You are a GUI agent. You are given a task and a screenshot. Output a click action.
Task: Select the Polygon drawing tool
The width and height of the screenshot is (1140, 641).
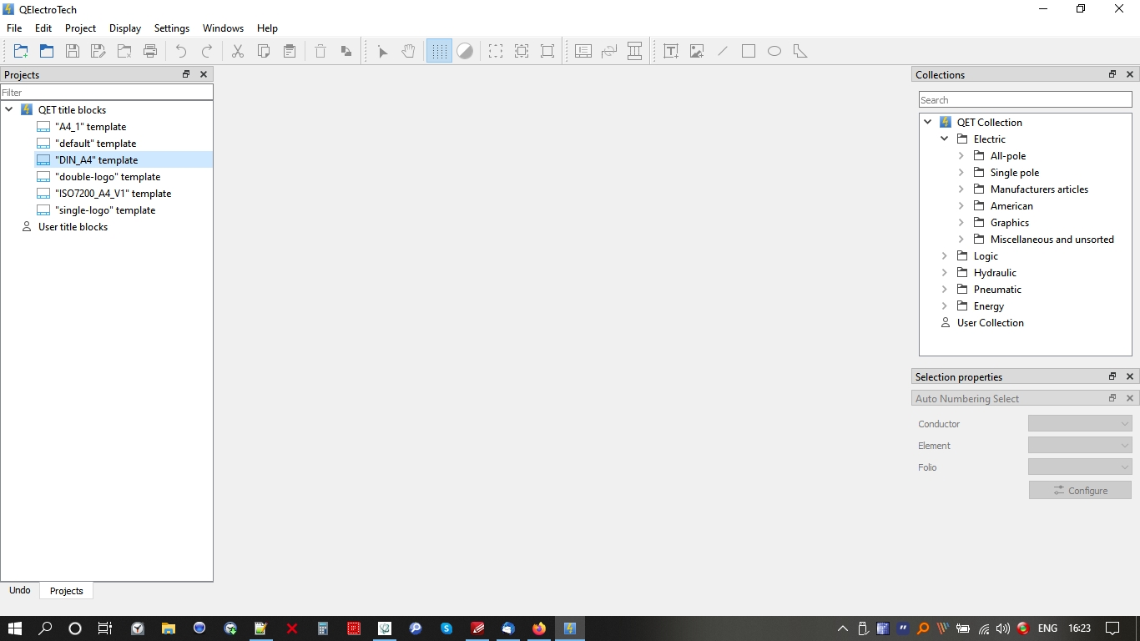tap(800, 51)
